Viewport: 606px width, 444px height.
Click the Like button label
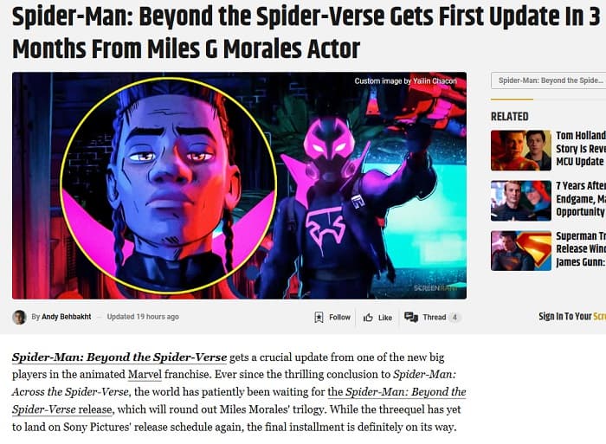(385, 318)
